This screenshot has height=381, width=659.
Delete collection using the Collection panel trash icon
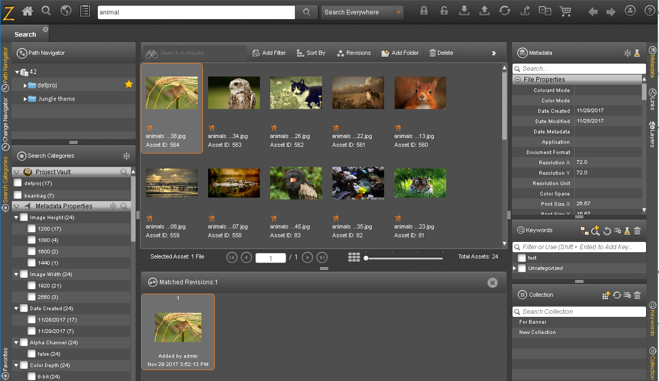click(637, 295)
